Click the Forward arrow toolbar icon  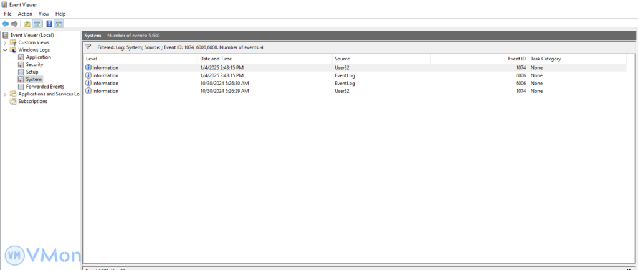(x=15, y=24)
